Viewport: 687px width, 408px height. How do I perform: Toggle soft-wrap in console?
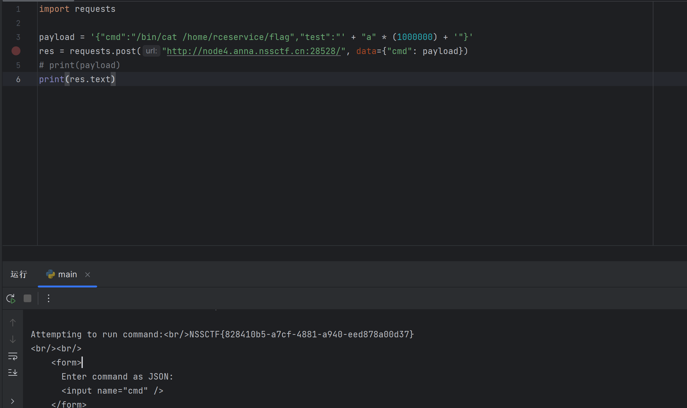pos(13,356)
